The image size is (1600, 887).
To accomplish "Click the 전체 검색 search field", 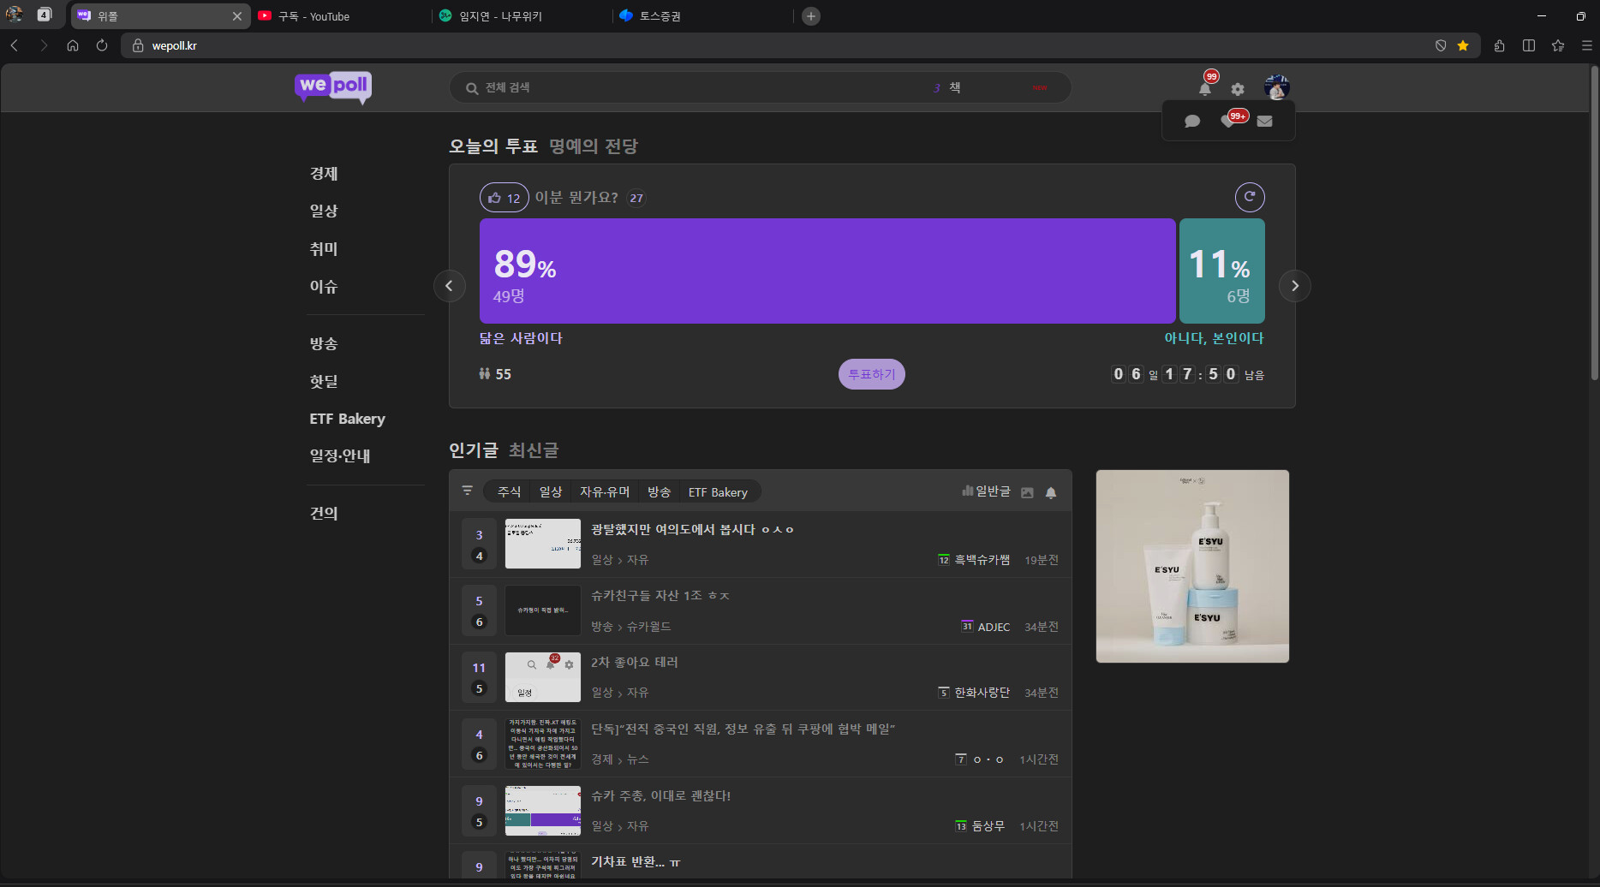I will coord(760,87).
